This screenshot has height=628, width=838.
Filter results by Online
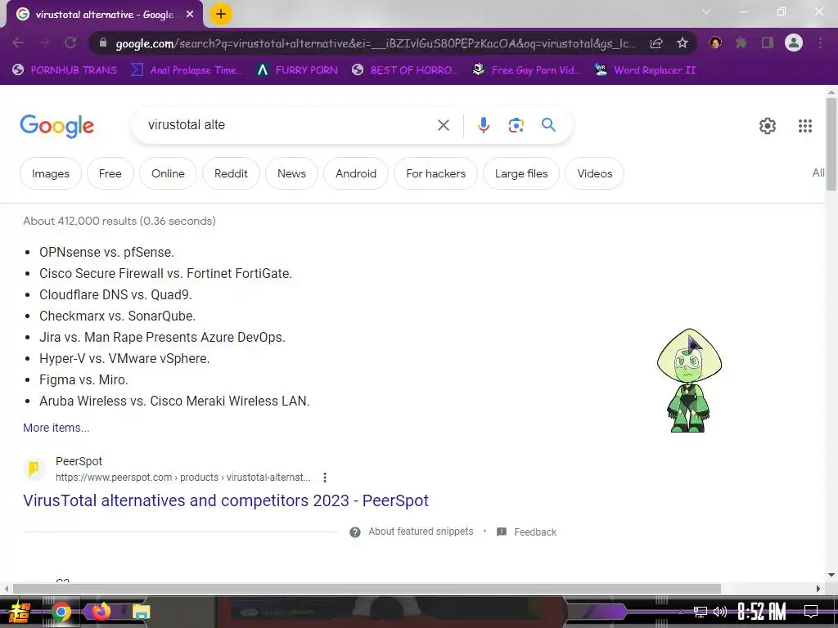coord(168,173)
